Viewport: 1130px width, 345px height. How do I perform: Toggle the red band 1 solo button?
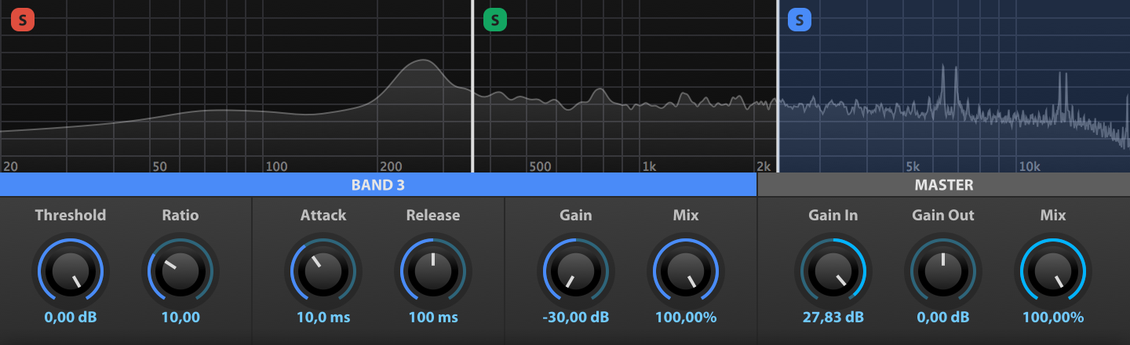pos(22,20)
